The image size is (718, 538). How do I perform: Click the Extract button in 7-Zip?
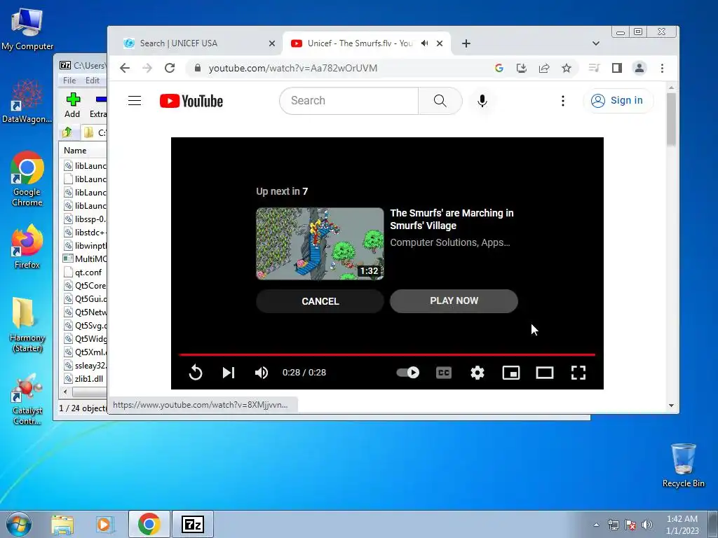[98, 106]
